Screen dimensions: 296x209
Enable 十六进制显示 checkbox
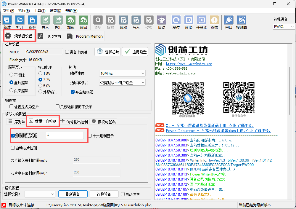pyautogui.click(x=90, y=135)
